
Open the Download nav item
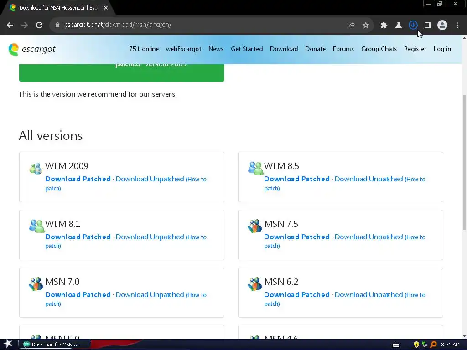pyautogui.click(x=284, y=49)
